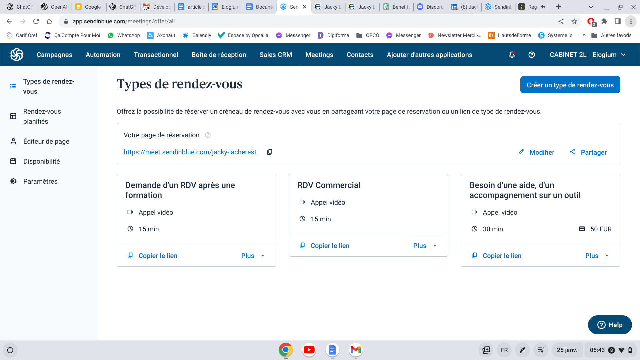The image size is (640, 360).
Task: Copy the reservation page URL via copy icon
Action: tap(270, 152)
